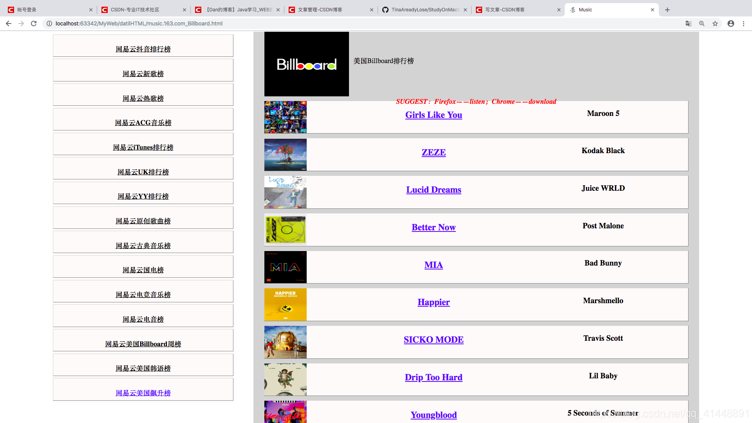Close the CSDN-专业IT技术社区 tab
Viewport: 752px width, 423px height.
(184, 10)
